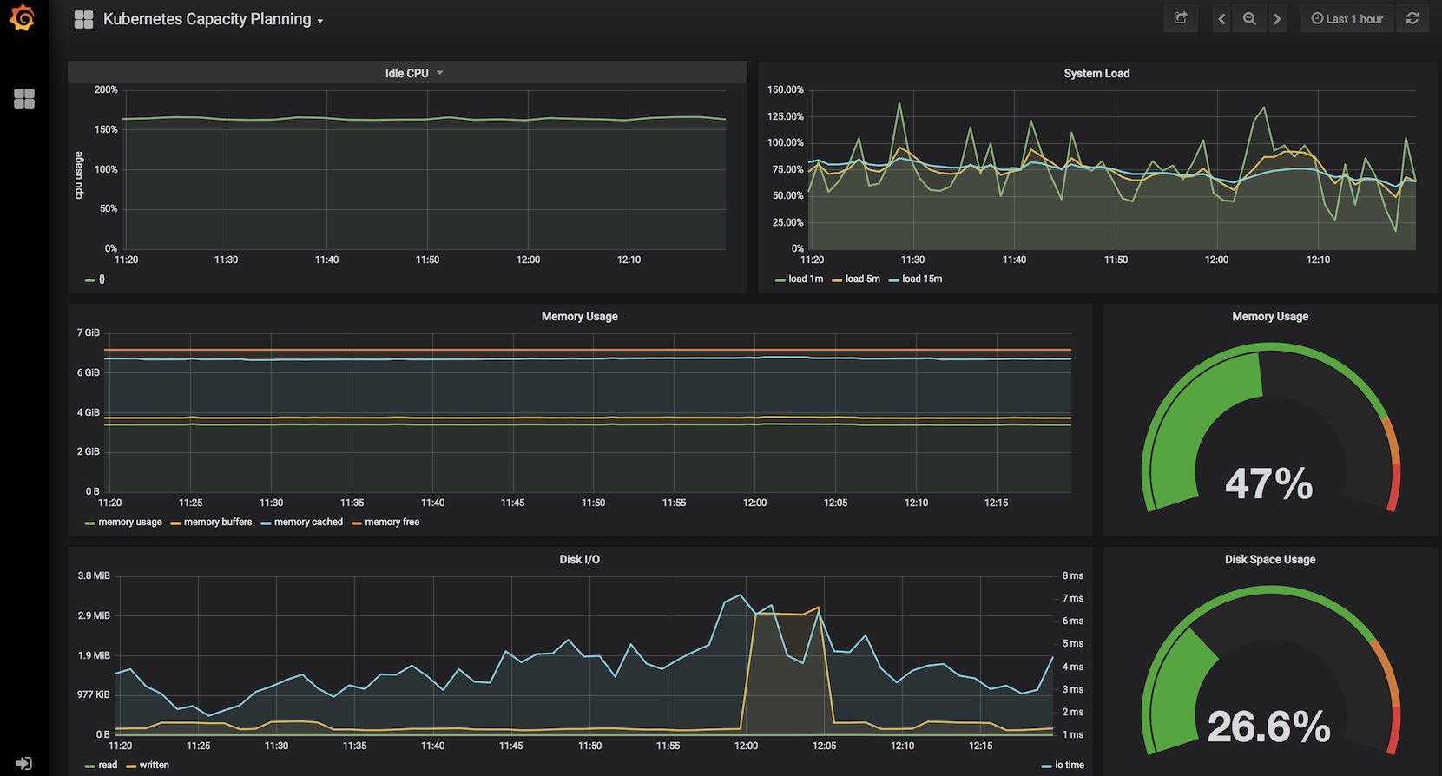Viewport: 1442px width, 776px height.
Task: Shift time range back with left arrow
Action: (x=1221, y=19)
